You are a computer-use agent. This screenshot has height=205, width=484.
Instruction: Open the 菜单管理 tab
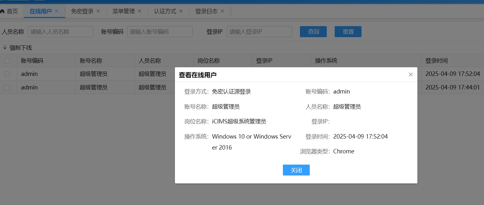[123, 11]
